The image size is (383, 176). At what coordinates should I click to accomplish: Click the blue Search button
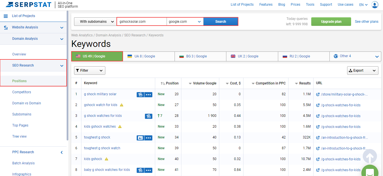coord(221,22)
